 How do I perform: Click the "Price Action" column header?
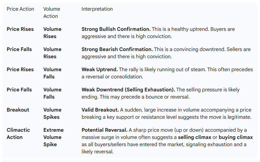[x=20, y=9]
